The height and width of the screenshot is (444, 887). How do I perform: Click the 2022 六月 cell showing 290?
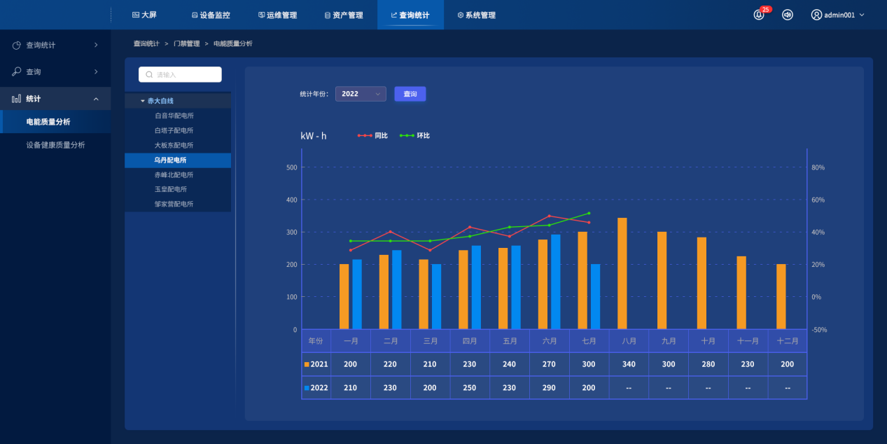(550, 387)
